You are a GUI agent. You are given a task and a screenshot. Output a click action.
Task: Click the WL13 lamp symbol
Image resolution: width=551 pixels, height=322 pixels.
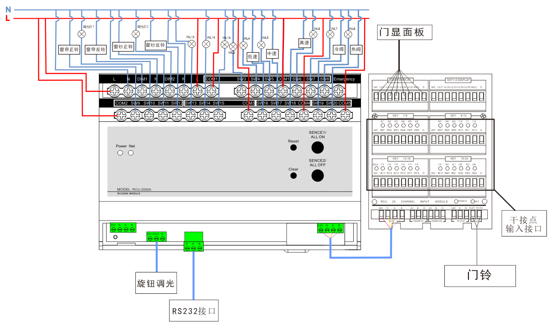click(192, 44)
